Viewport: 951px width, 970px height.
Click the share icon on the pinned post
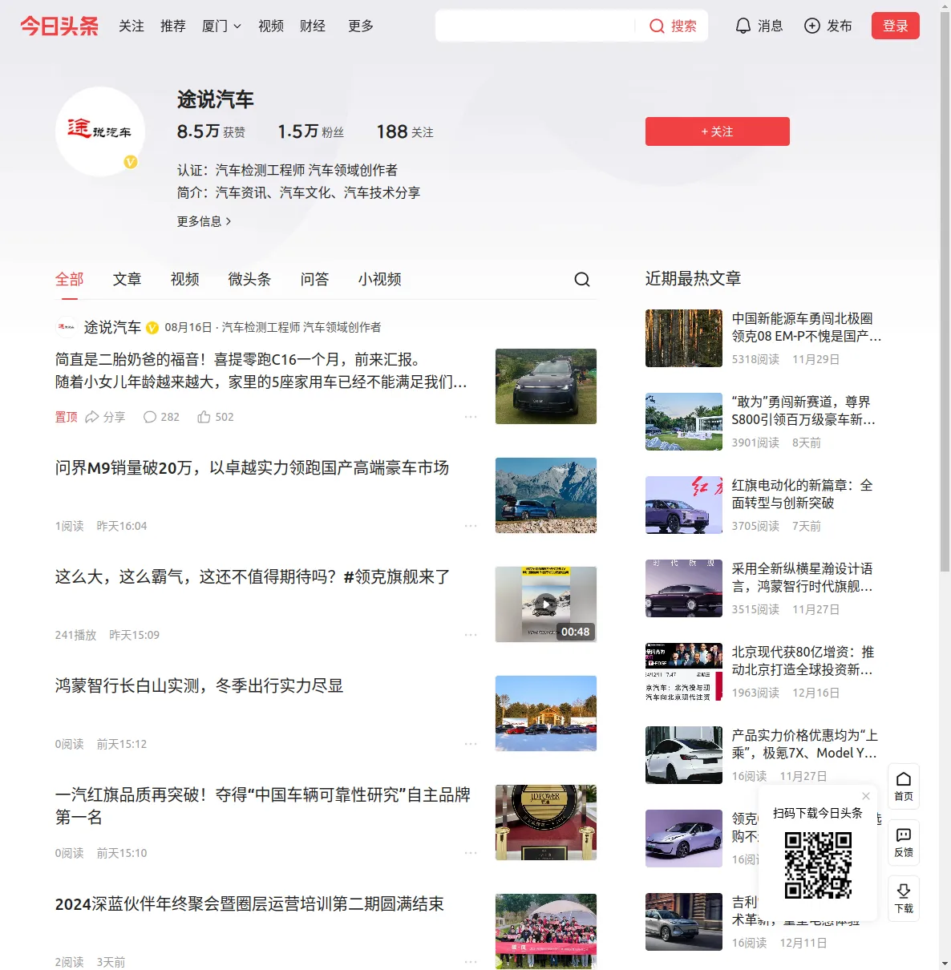point(92,417)
